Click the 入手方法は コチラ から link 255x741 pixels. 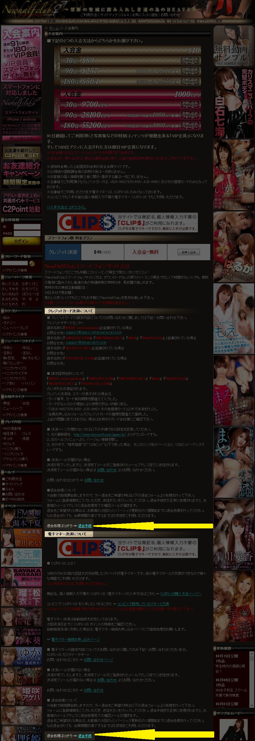(67, 207)
